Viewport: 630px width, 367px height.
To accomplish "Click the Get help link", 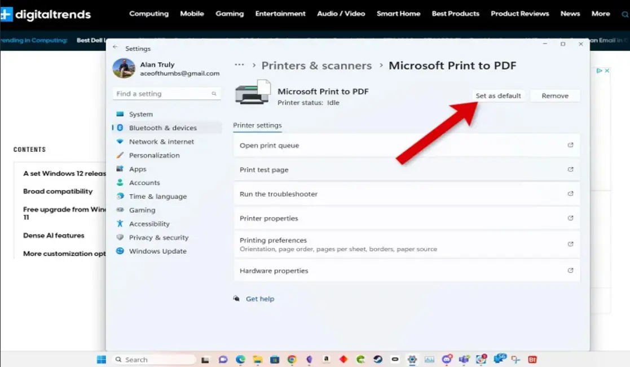I will click(x=260, y=299).
